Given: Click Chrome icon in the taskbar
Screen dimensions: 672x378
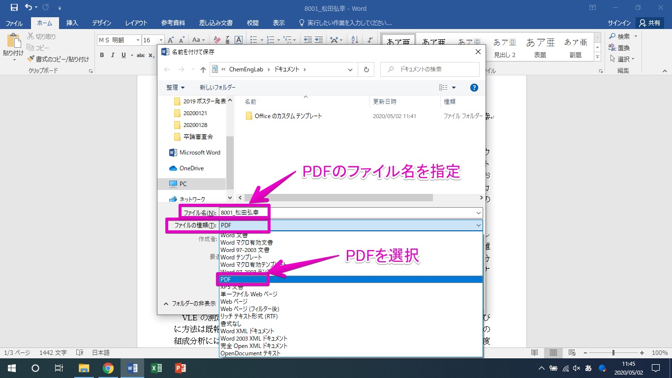Looking at the screenshot, I should (108, 368).
